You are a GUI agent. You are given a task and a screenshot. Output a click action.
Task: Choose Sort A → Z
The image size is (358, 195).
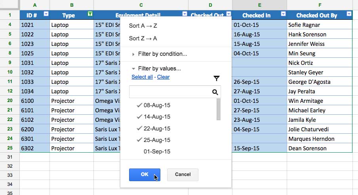tap(143, 25)
